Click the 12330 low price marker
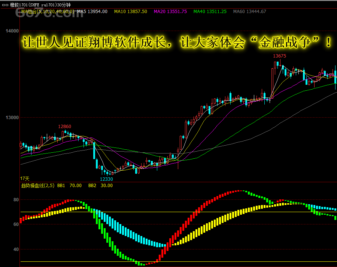This screenshot has height=267, width=337. click(x=106, y=179)
